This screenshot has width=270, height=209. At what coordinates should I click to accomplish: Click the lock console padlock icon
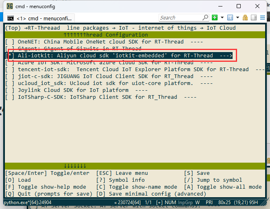(245, 17)
